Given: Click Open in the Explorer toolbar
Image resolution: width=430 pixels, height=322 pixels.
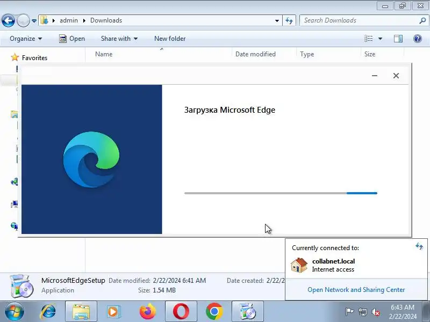Looking at the screenshot, I should (x=72, y=39).
